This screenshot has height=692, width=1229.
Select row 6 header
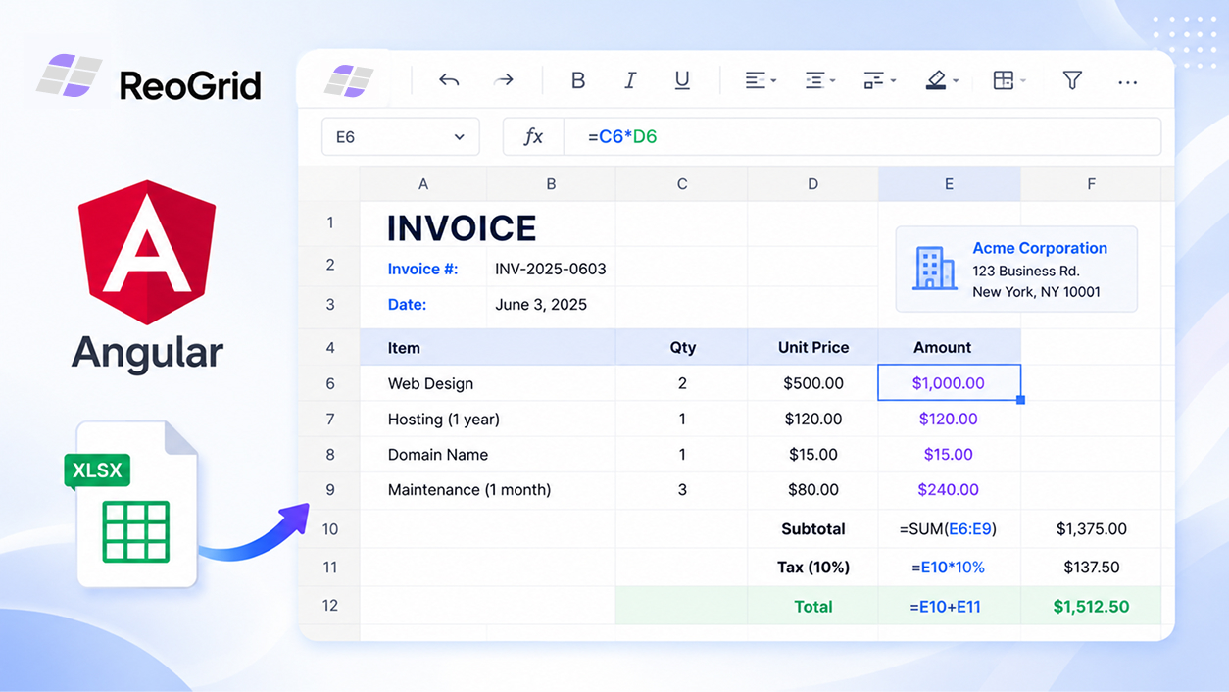click(x=330, y=383)
